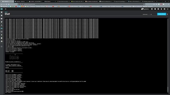Open the Reporting chart sidebar icon
This screenshot has width=170, height=95.
2,38
